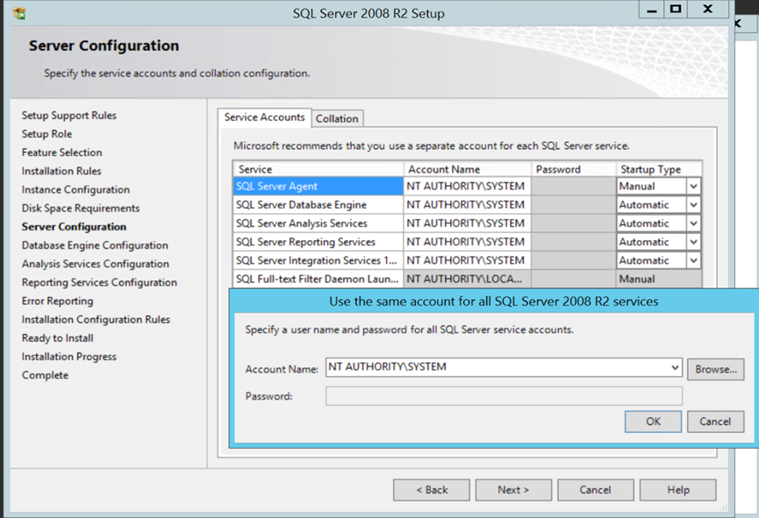Open Startup Type dropdown for Integration Services
This screenshot has width=759, height=518.
[x=693, y=260]
